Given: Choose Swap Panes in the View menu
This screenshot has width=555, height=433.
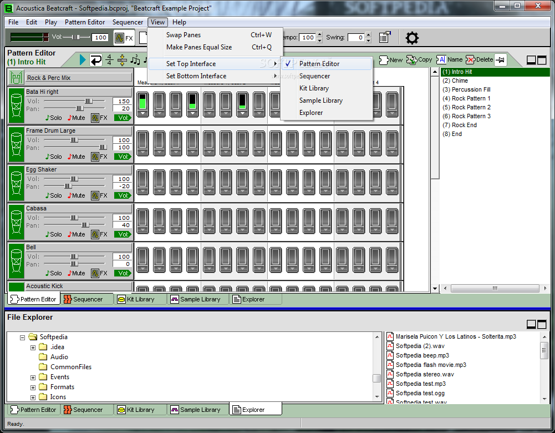Looking at the screenshot, I should pos(215,35).
